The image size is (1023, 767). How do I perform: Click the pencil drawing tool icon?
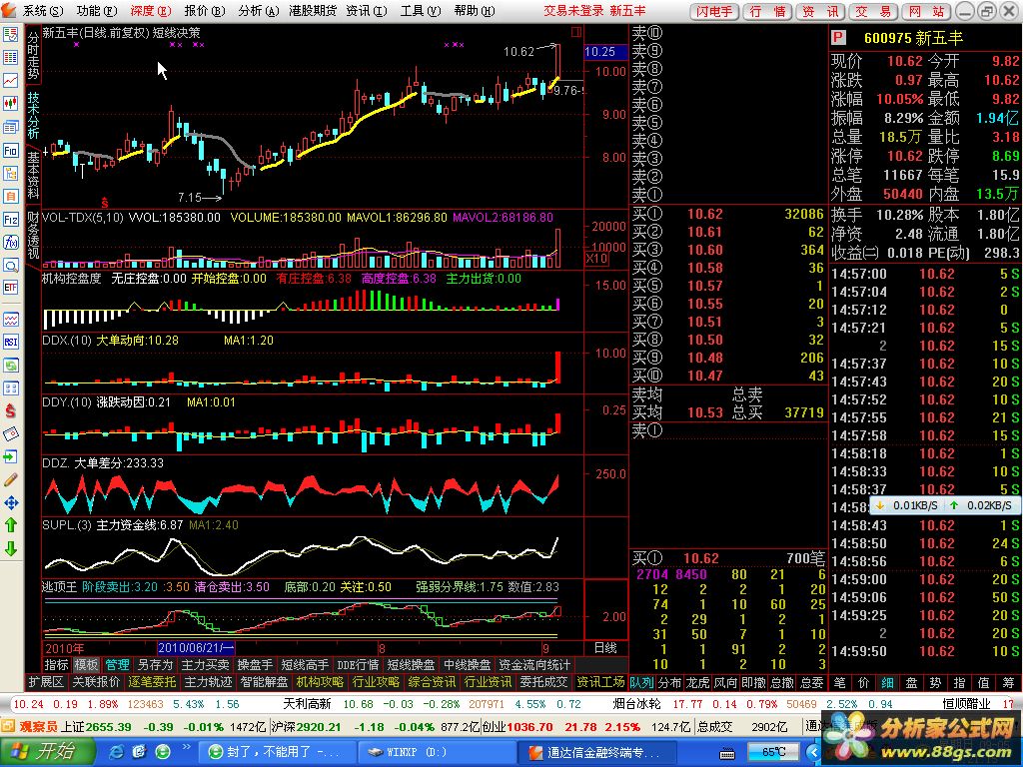point(10,479)
